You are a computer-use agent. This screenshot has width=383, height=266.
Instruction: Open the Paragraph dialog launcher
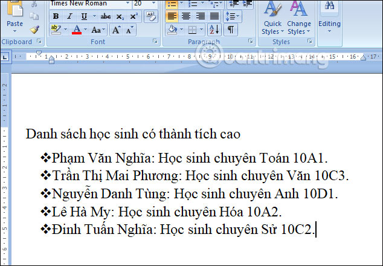coord(250,41)
